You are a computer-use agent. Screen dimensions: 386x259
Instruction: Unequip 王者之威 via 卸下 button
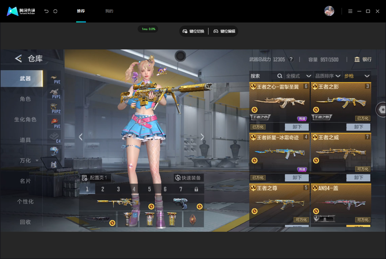pos(358,178)
